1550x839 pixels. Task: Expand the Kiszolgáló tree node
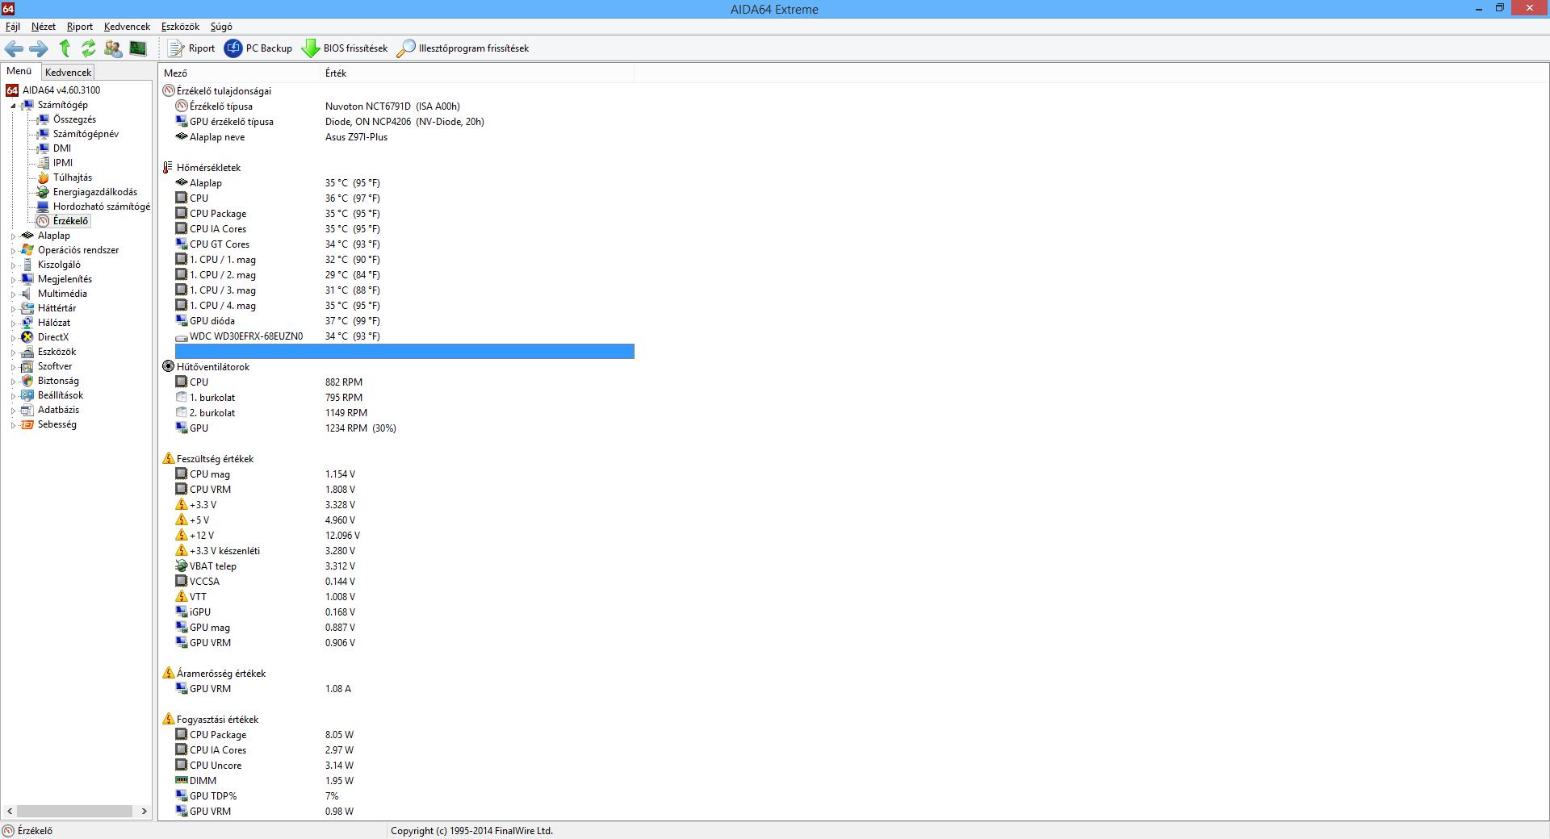(14, 265)
